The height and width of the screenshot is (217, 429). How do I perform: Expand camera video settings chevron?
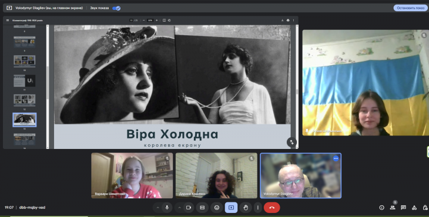pos(179,208)
